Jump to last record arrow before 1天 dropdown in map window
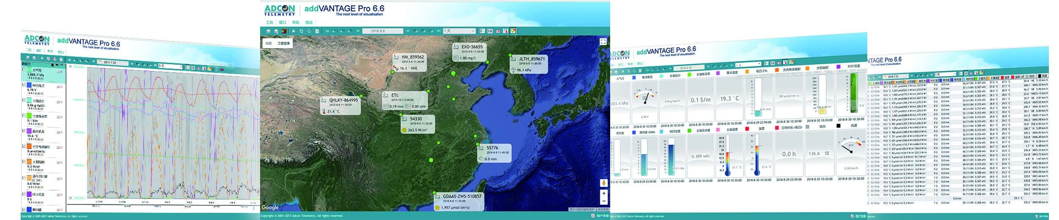The width and height of the screenshot is (1059, 220). [438, 31]
